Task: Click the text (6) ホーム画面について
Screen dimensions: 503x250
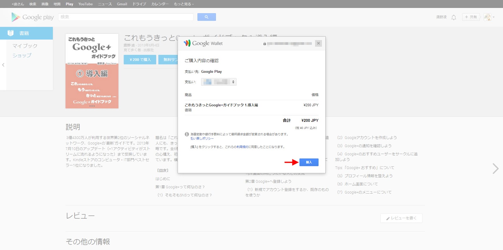Action: coord(357,184)
